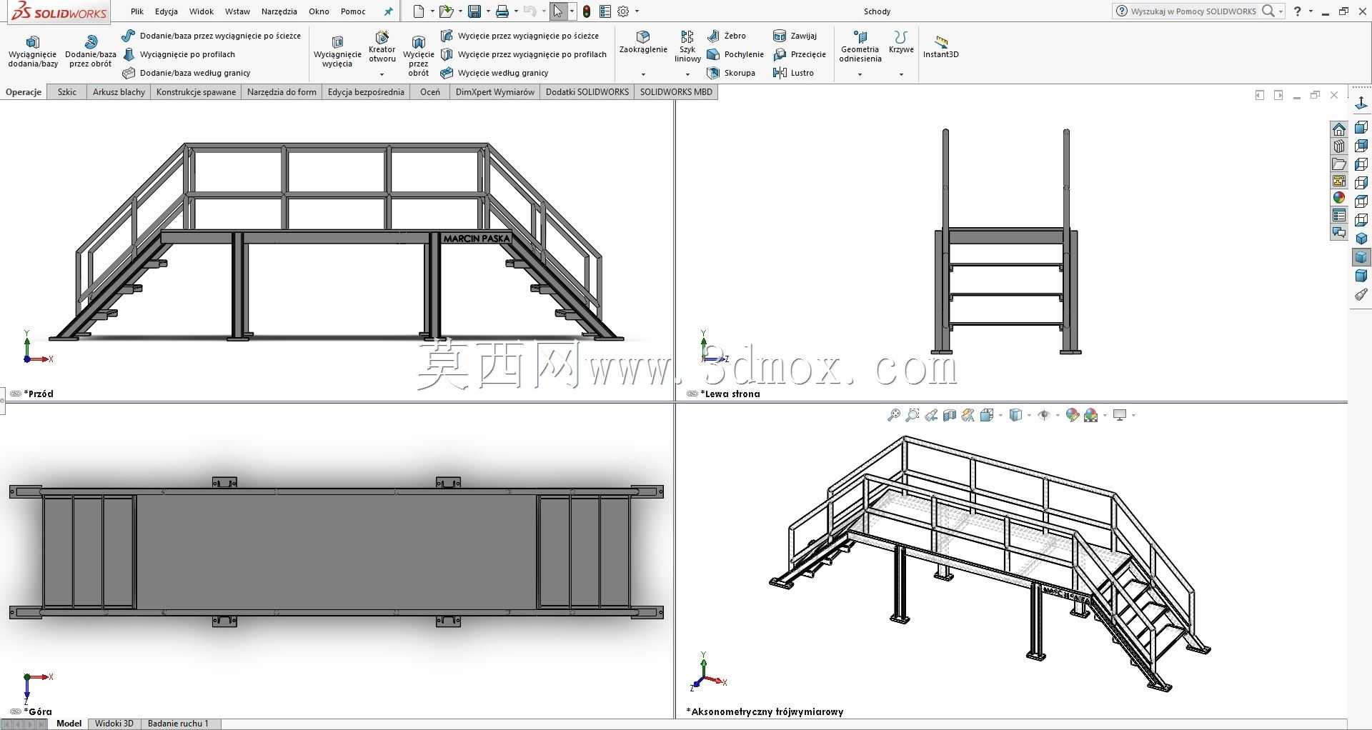Expand the Krzywe dropdown arrow
Screen dimensions: 1372x730
(901, 74)
